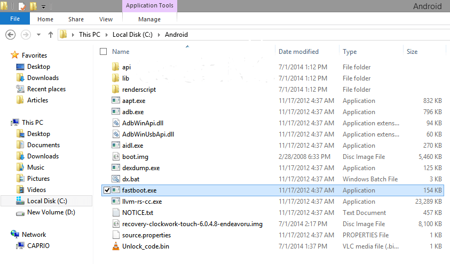Click the VLC cone icon of Unlock_code.bin
The width and height of the screenshot is (450, 264).
click(x=116, y=246)
